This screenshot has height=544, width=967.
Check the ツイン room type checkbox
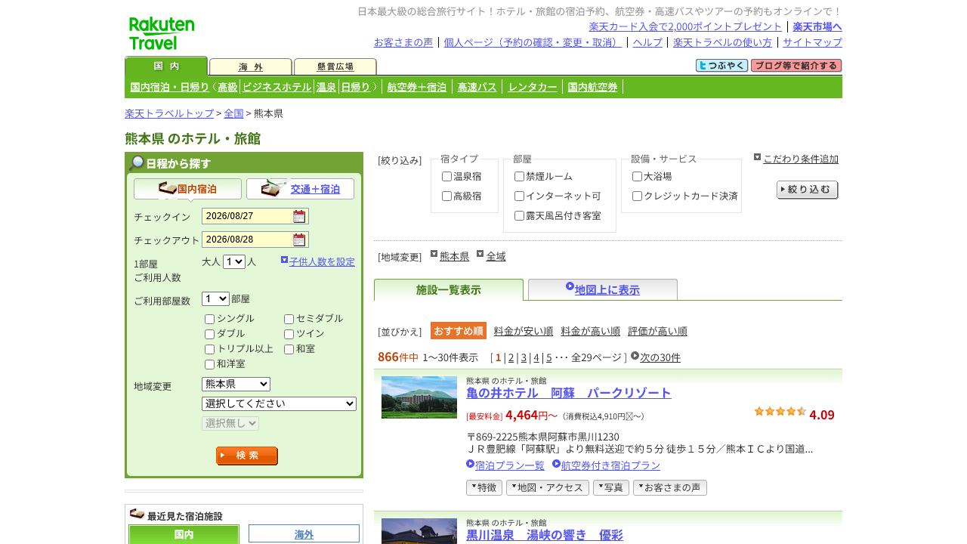point(289,334)
